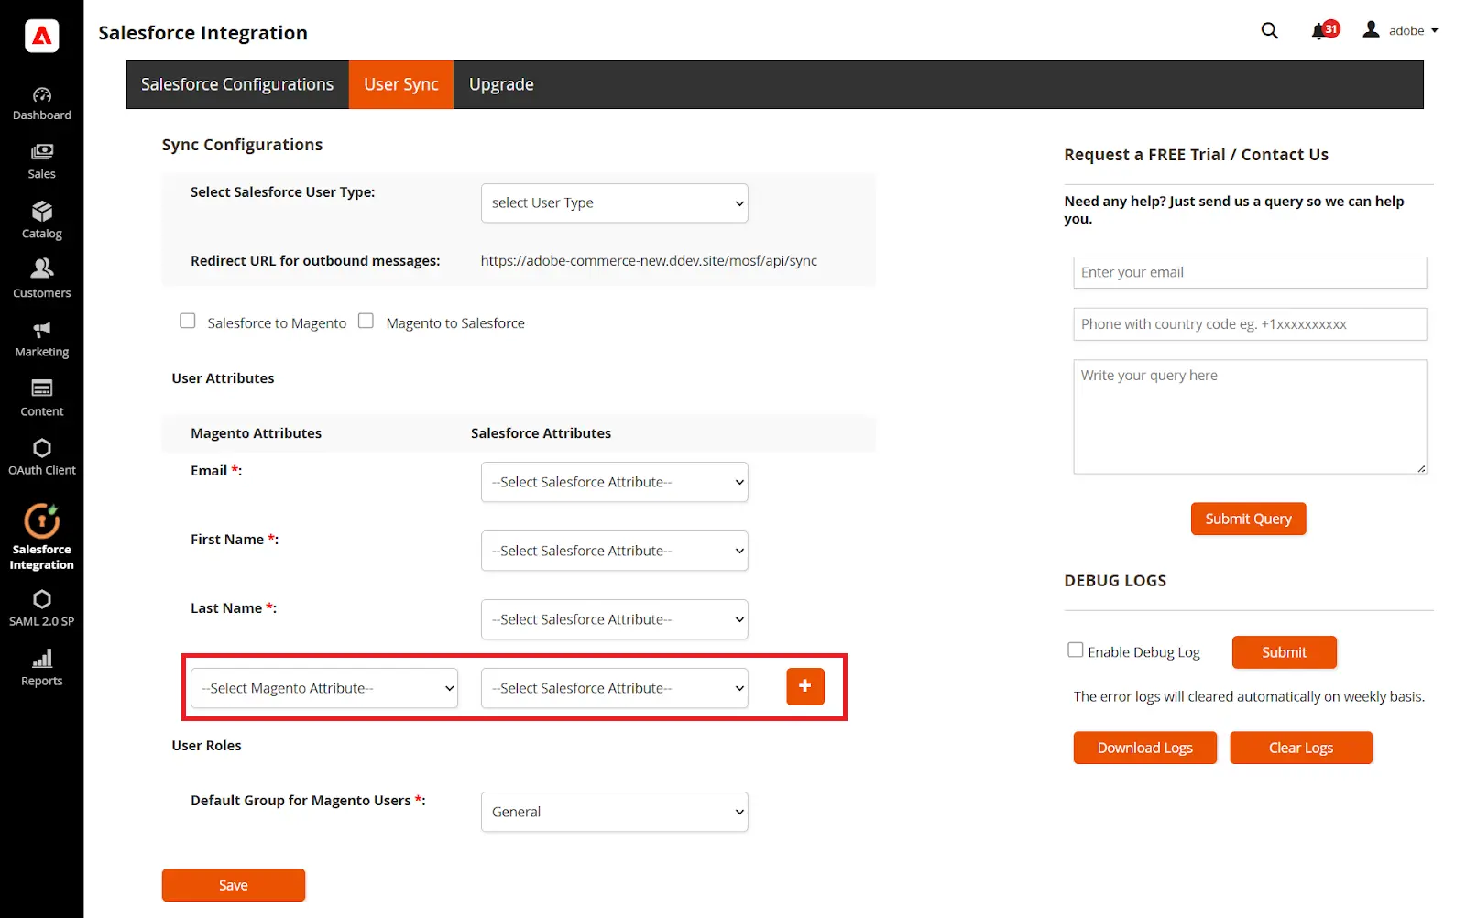Click the user avatar icon
Image resolution: width=1466 pixels, height=918 pixels.
pyautogui.click(x=1371, y=29)
